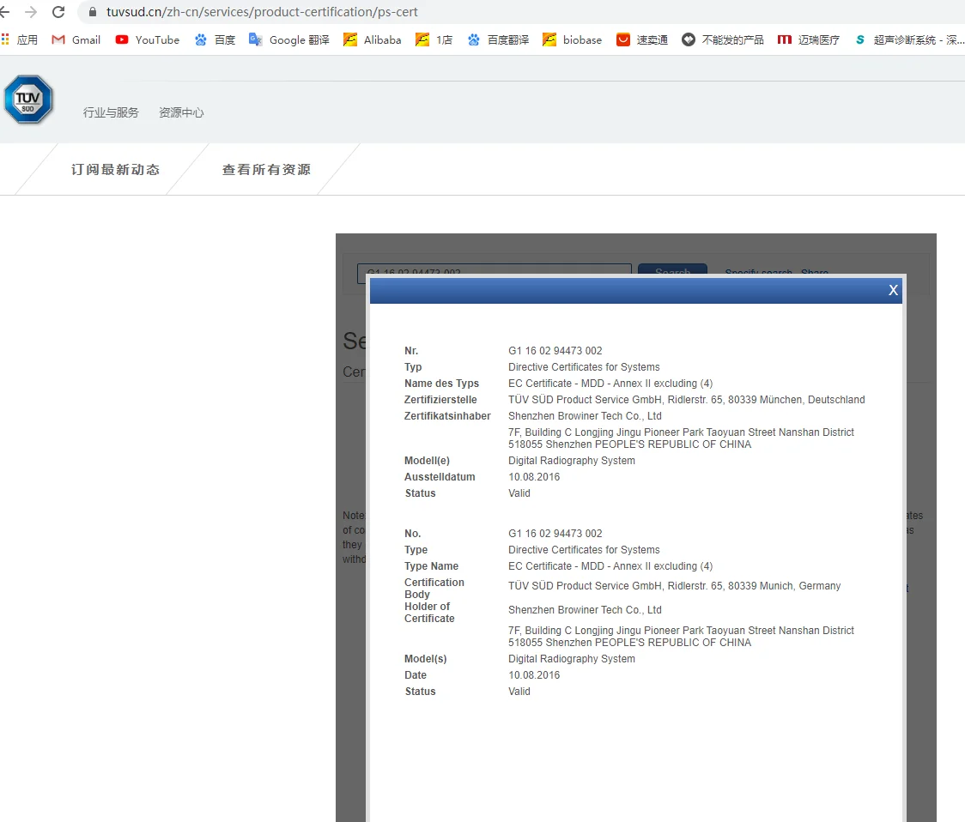Screen dimensions: 965x822
Task: Click the Modell(e) label
Action: [427, 461]
